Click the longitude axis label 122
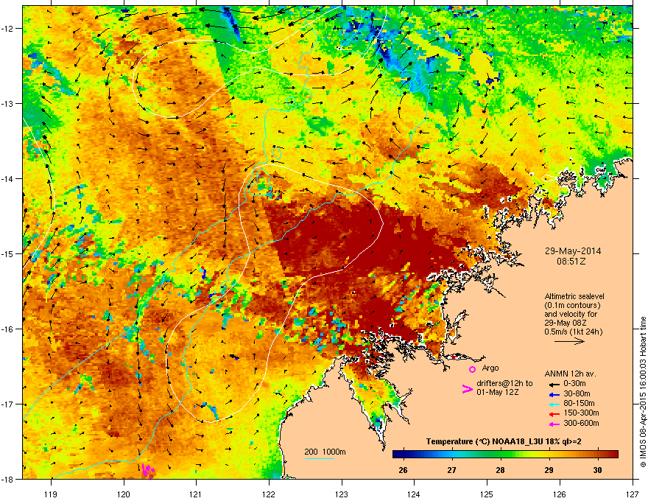 [269, 494]
